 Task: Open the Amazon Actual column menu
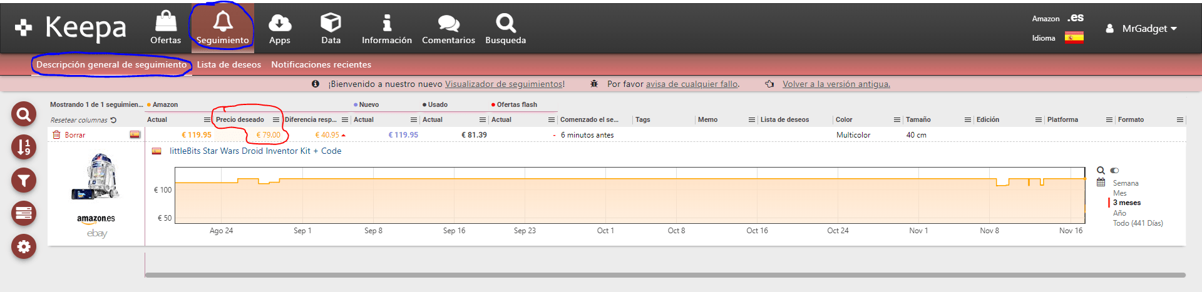(207, 120)
